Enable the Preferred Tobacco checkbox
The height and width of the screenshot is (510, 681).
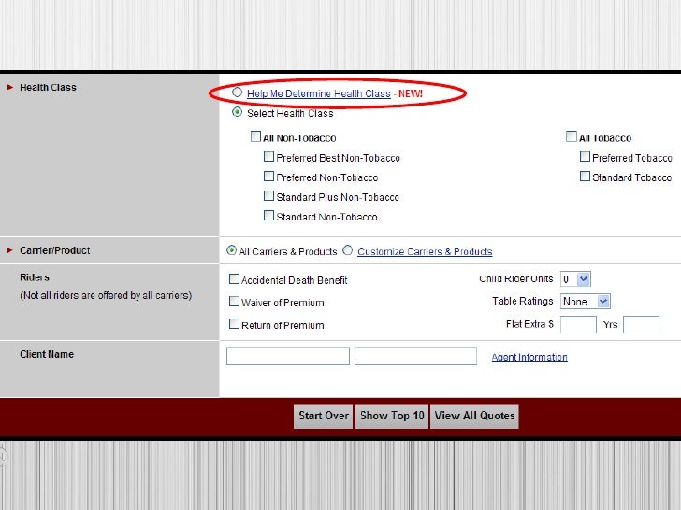click(x=585, y=157)
